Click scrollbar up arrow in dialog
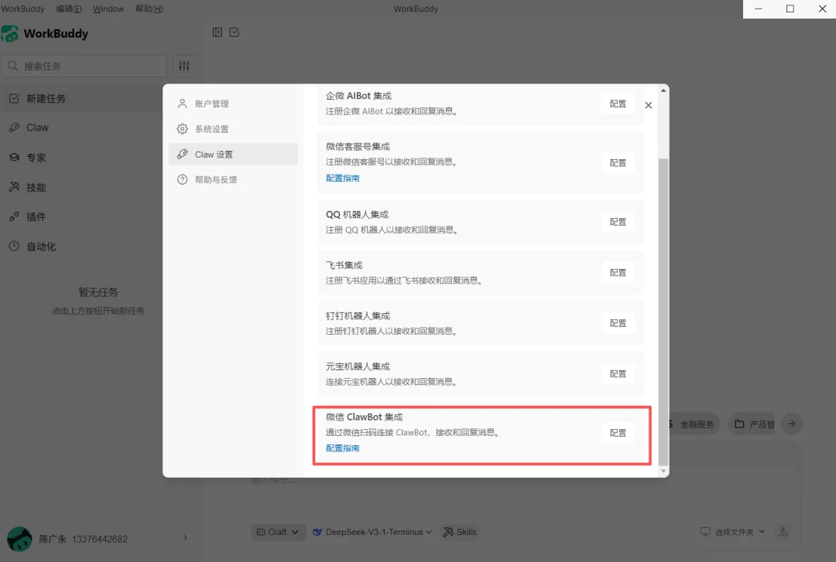Image resolution: width=836 pixels, height=562 pixels. 663,90
